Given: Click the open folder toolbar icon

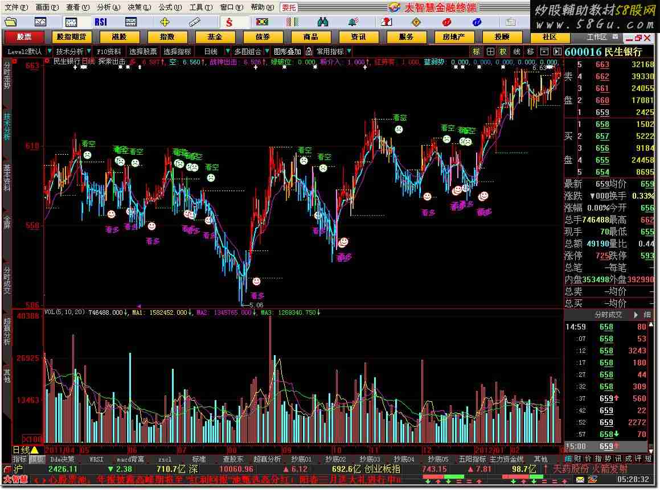Looking at the screenshot, I should tap(10, 22).
